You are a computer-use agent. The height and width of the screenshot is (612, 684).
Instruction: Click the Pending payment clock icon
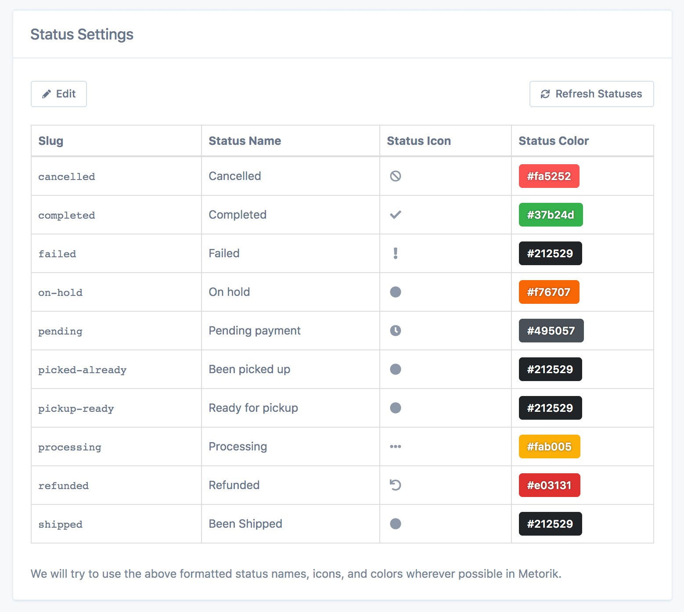point(396,331)
